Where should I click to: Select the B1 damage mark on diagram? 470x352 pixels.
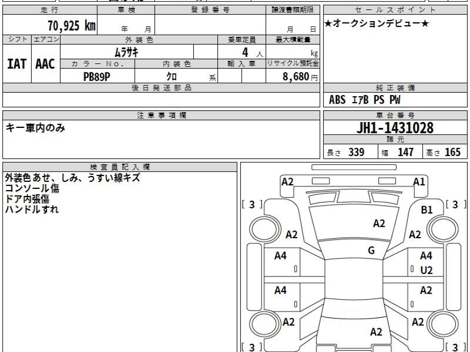(x=427, y=210)
